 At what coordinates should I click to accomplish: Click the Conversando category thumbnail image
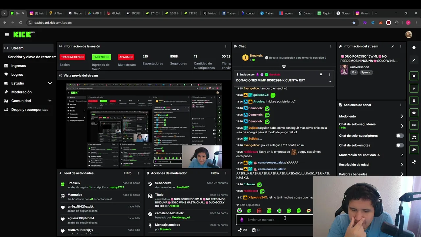pos(344,69)
